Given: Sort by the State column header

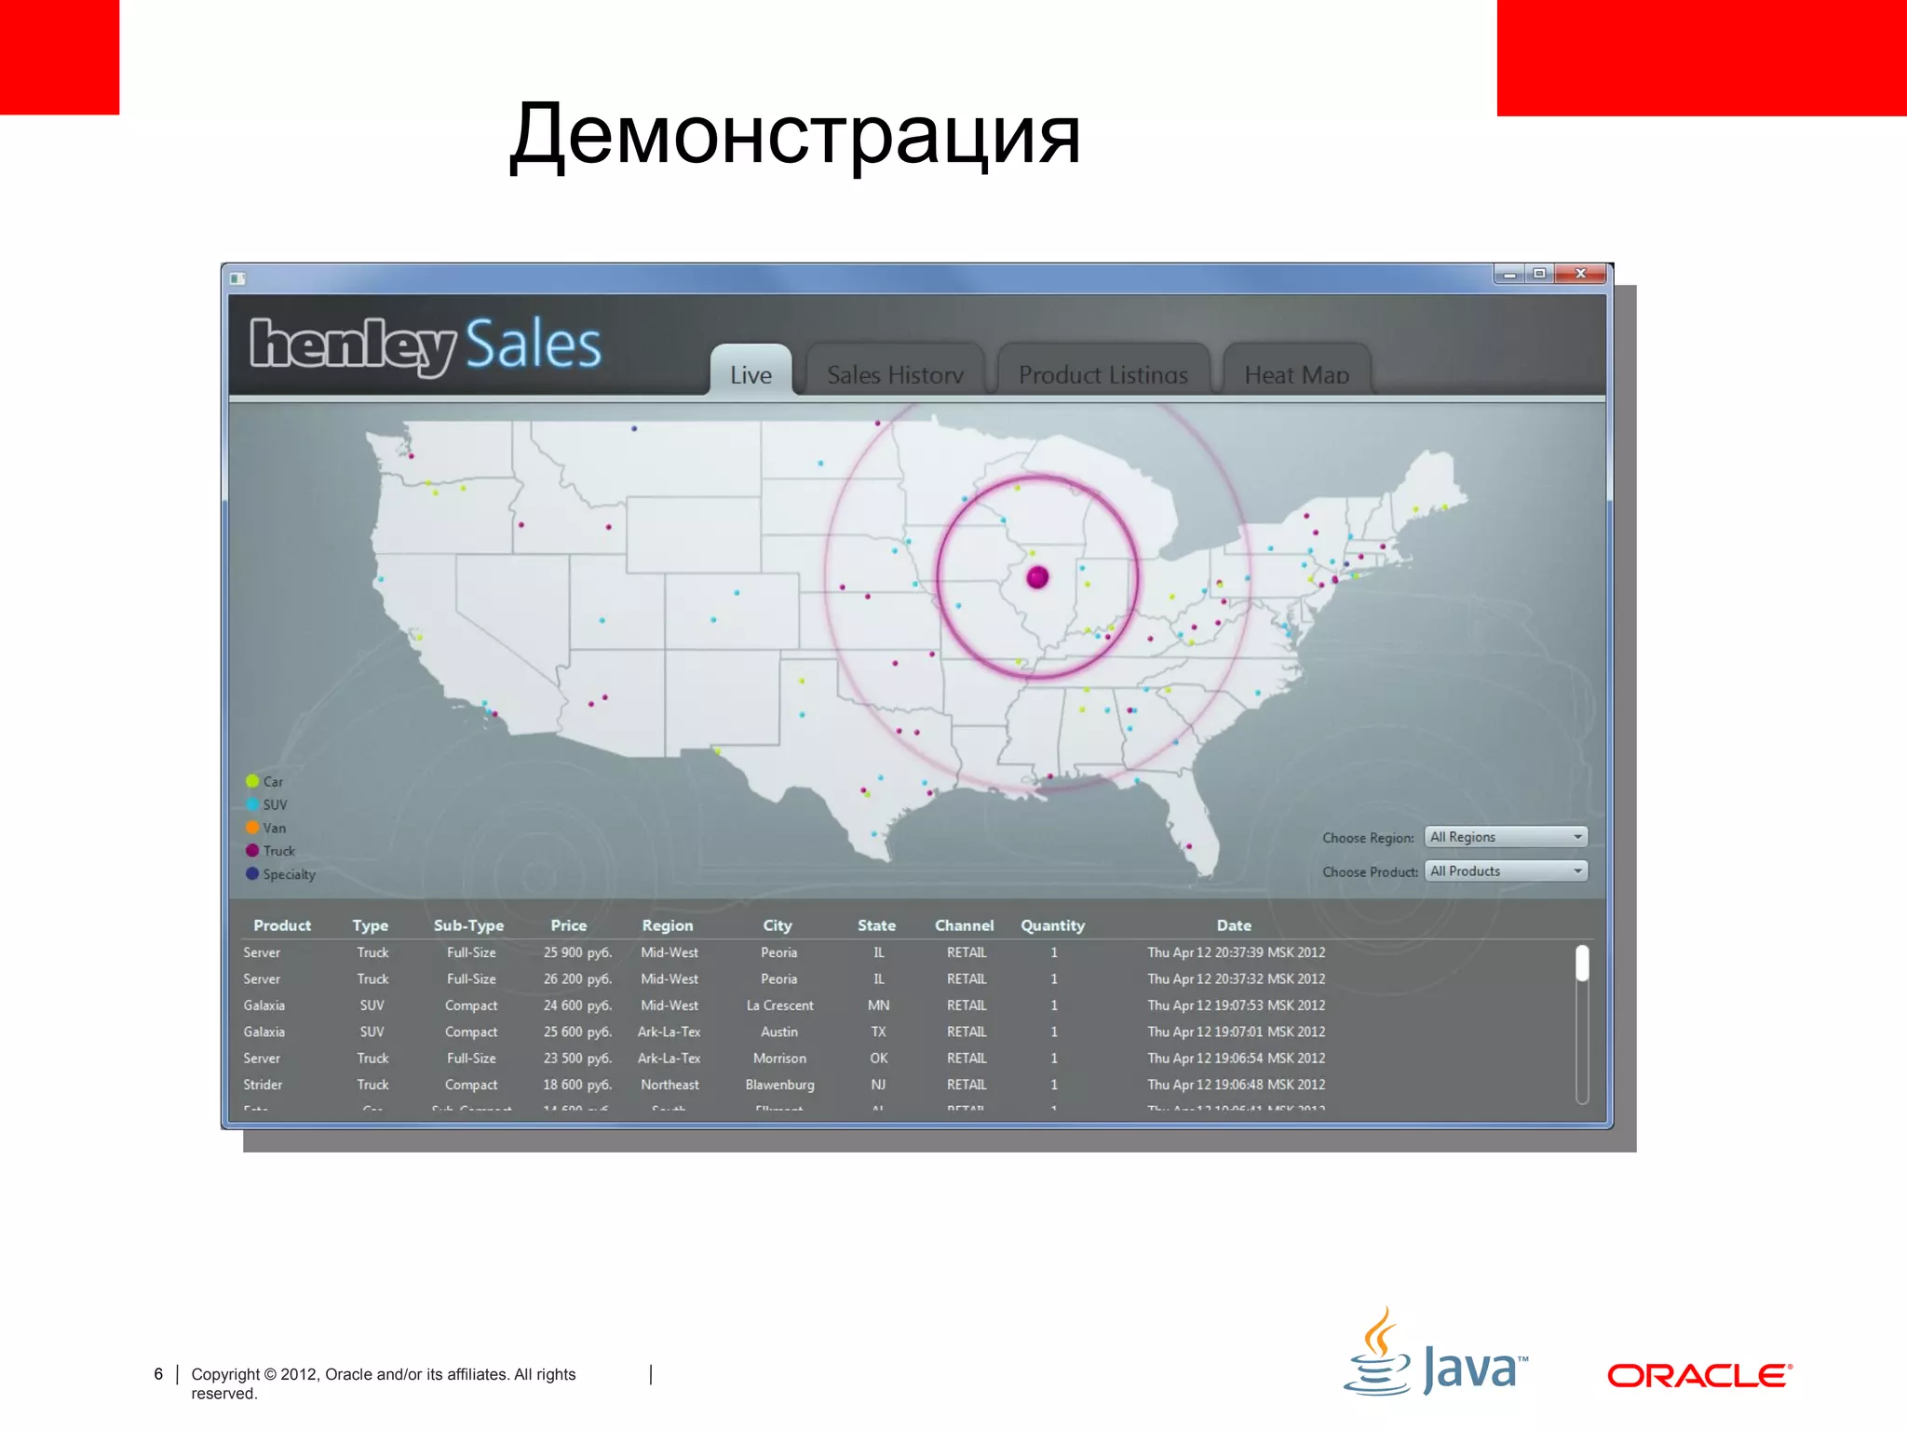Looking at the screenshot, I should [x=876, y=925].
